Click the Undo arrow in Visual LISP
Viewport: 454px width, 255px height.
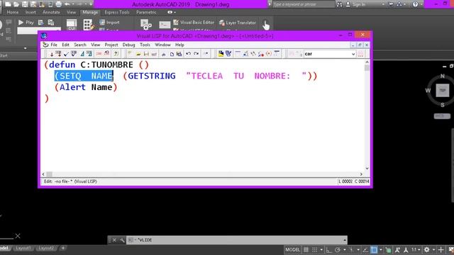click(189, 54)
